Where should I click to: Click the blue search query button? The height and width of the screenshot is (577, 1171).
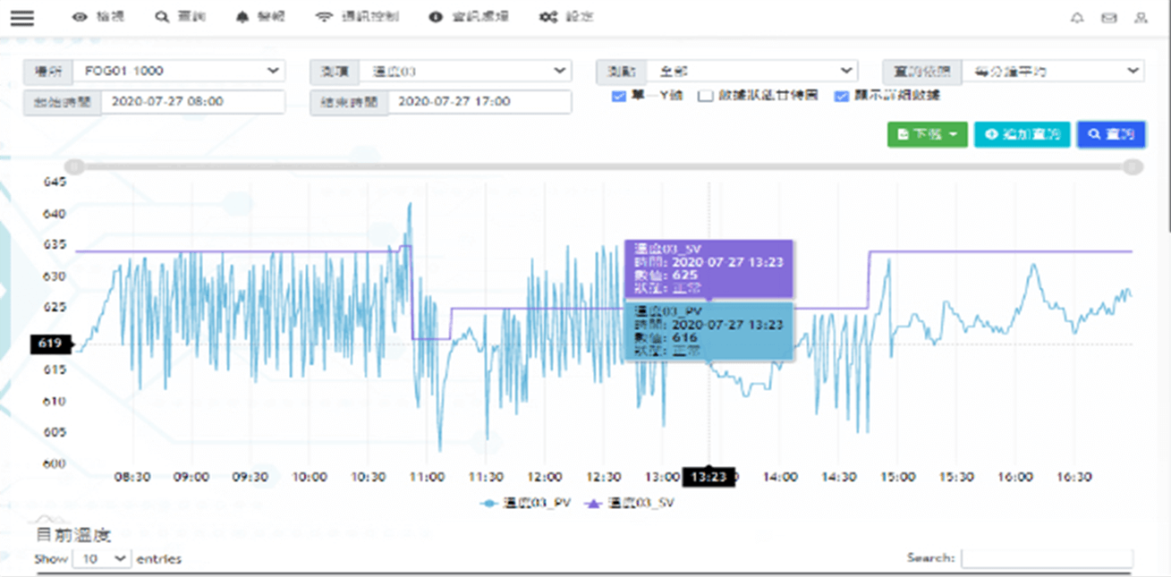[x=1111, y=134]
